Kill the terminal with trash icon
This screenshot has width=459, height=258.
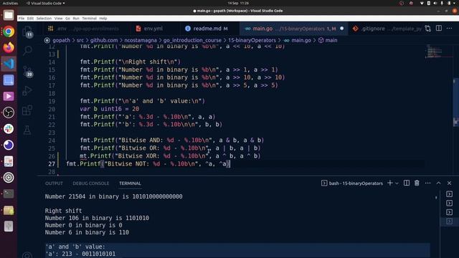pos(417,183)
